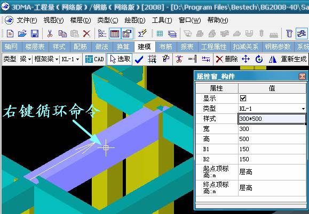
Task: Click the blue move arrows icon
Action: point(245,59)
